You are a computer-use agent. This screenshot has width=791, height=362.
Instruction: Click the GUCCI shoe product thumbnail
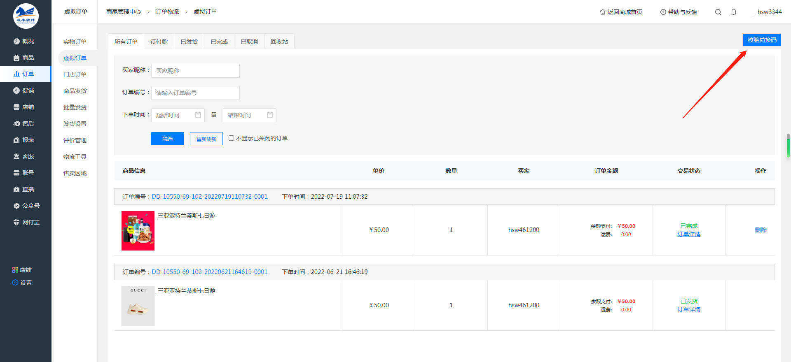coord(138,306)
